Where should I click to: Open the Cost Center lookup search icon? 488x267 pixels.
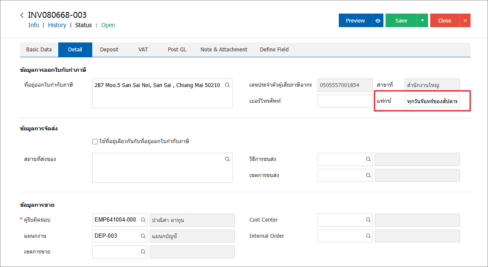(368, 220)
